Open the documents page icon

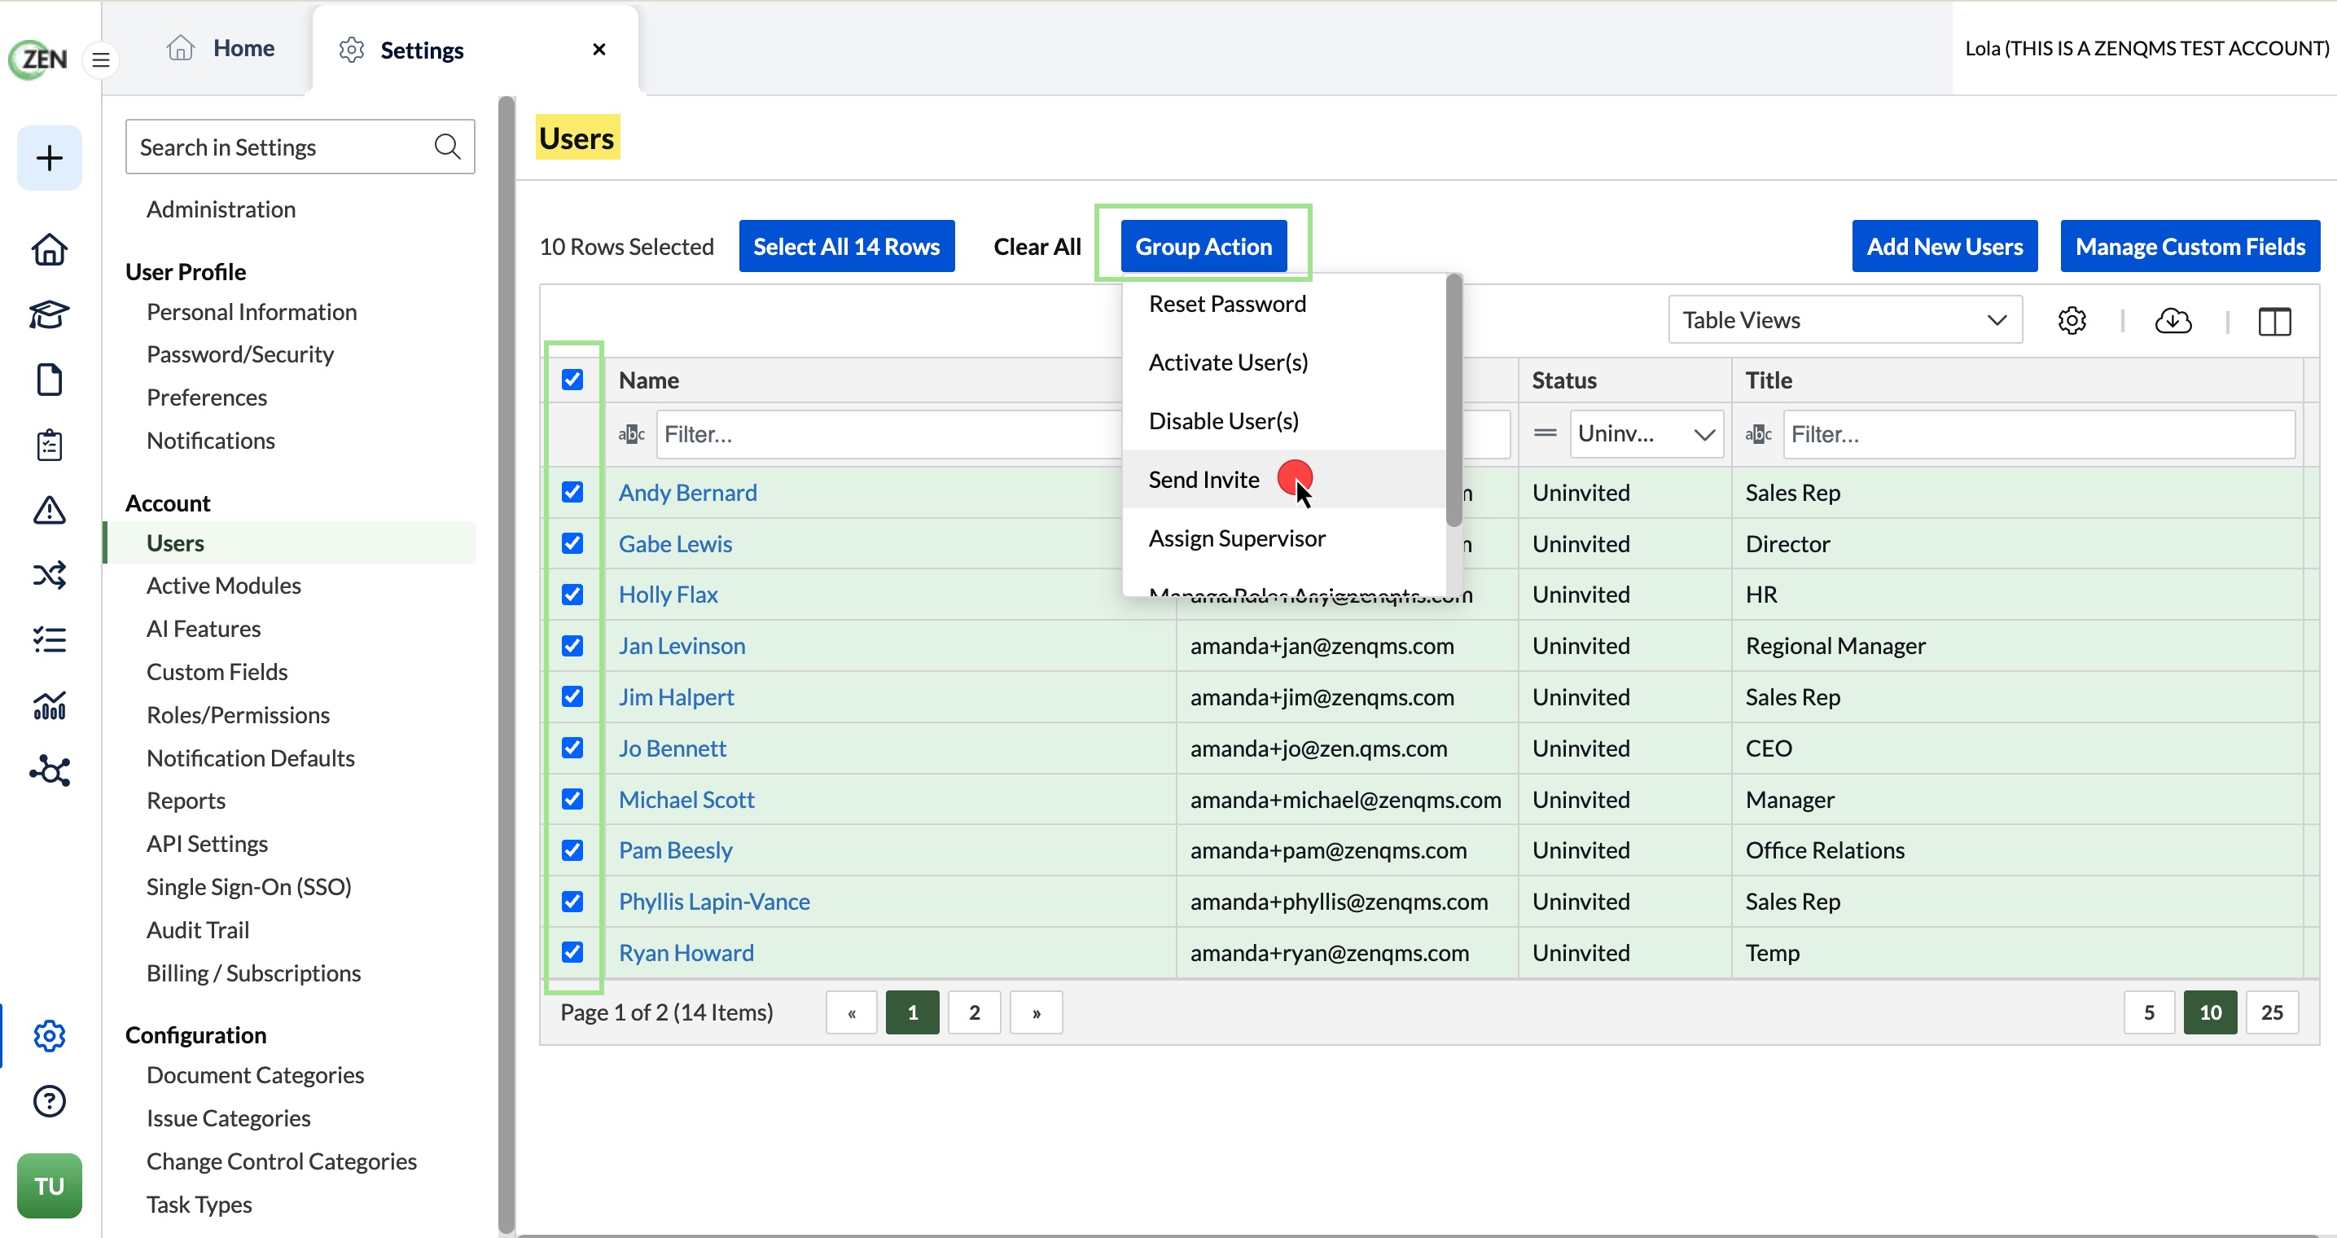(x=49, y=380)
